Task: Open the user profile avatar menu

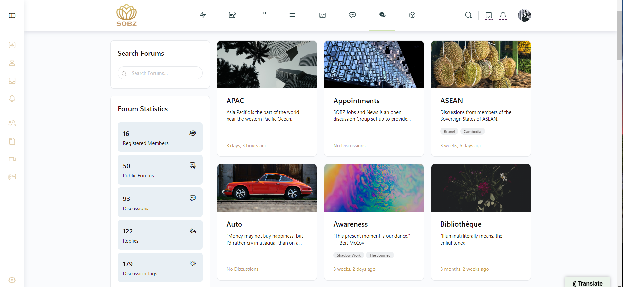Action: point(524,15)
